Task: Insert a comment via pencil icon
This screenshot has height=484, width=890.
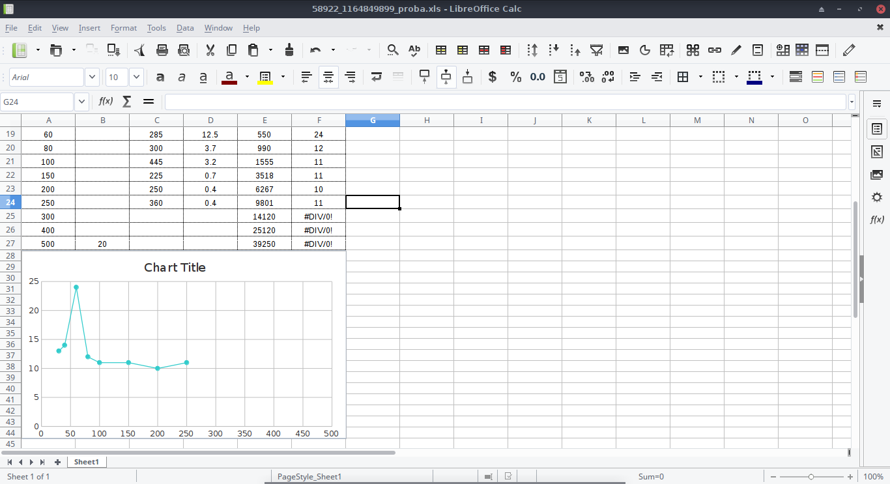Action: [x=736, y=50]
